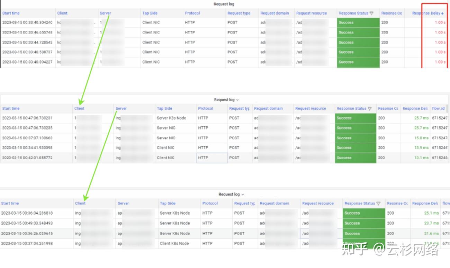Select the timestamp 2023-03-15 00:36:04.286818

(x=27, y=213)
